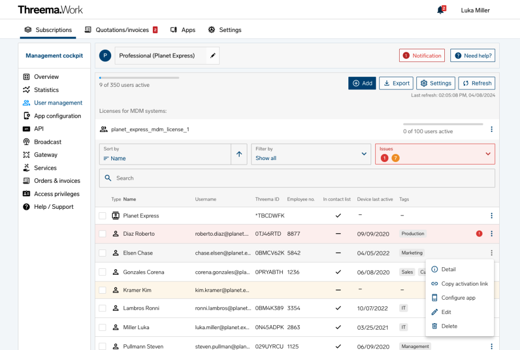Click the Need help button
Viewport: 520px width, 350px height.
472,55
